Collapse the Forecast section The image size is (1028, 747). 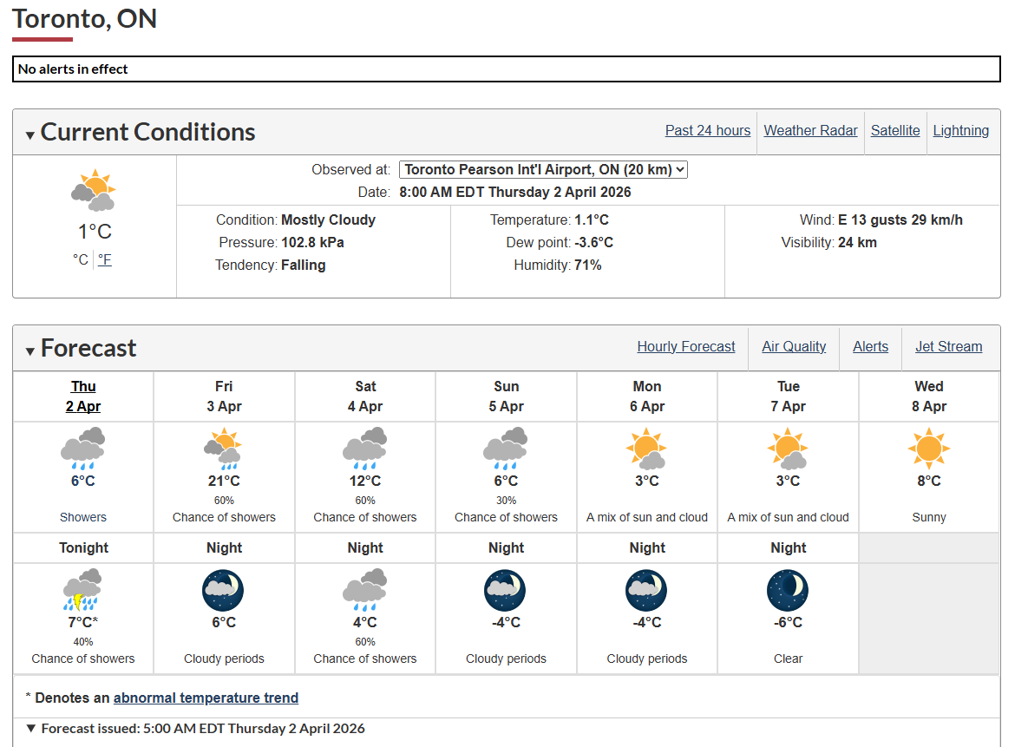[x=30, y=351]
